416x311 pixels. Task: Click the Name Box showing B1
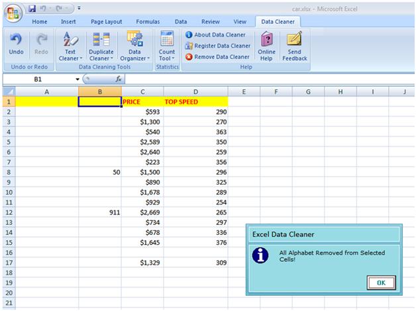tap(38, 79)
